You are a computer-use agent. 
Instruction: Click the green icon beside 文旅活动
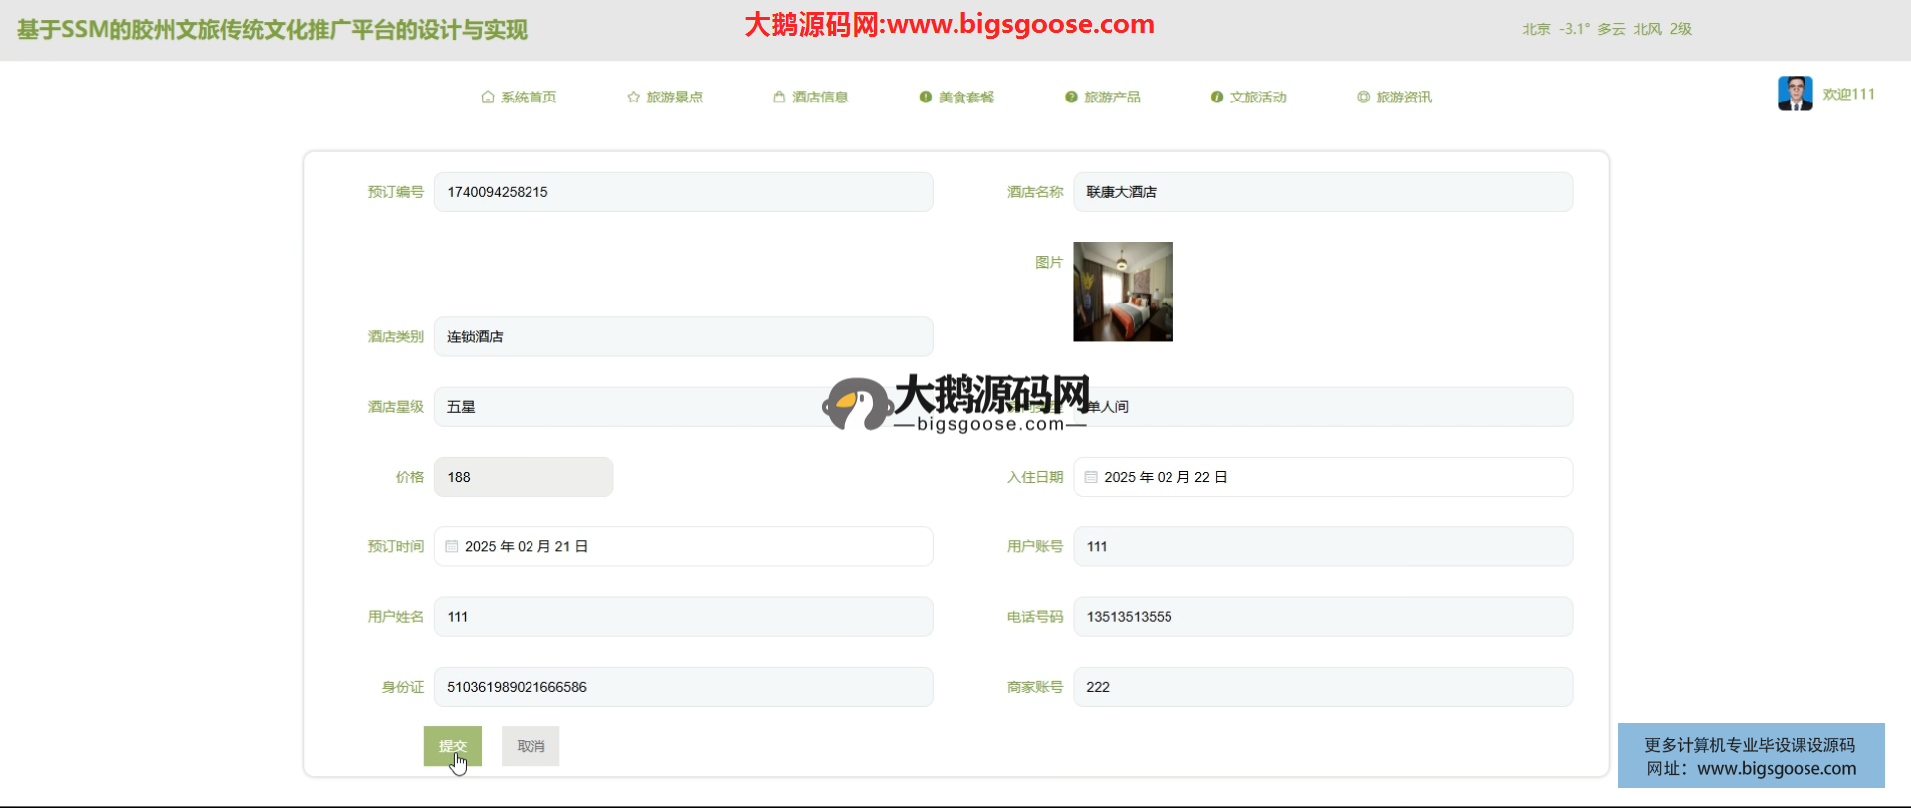pos(1216,98)
